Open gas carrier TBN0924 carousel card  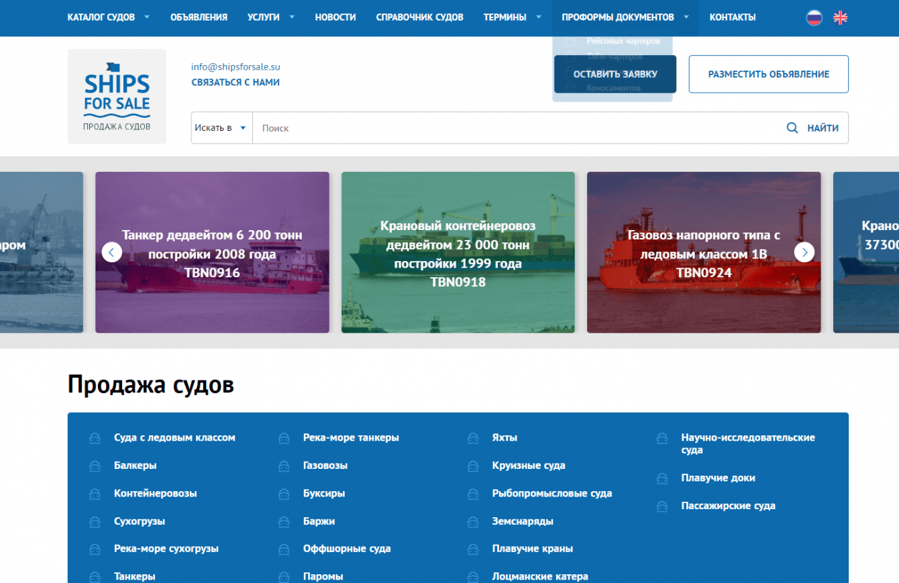coord(704,252)
